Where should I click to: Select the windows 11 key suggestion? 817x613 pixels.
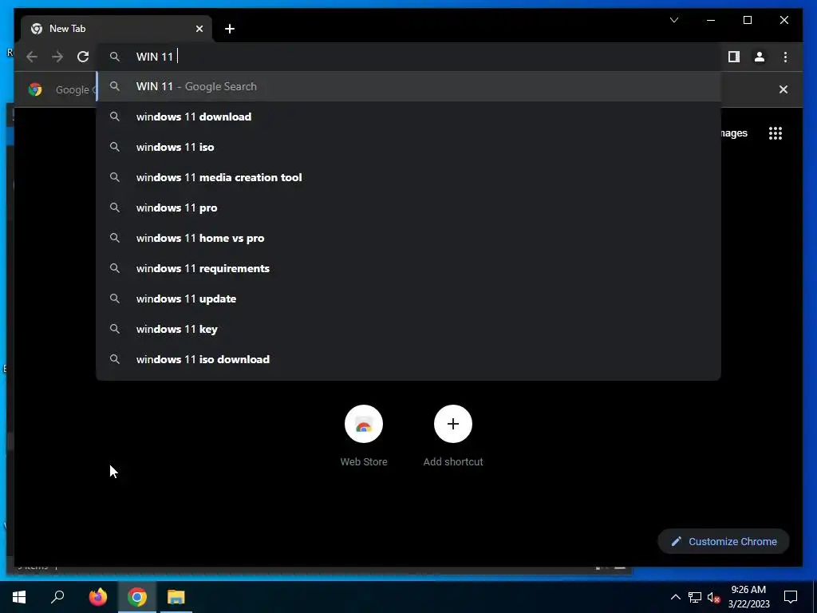pyautogui.click(x=409, y=329)
